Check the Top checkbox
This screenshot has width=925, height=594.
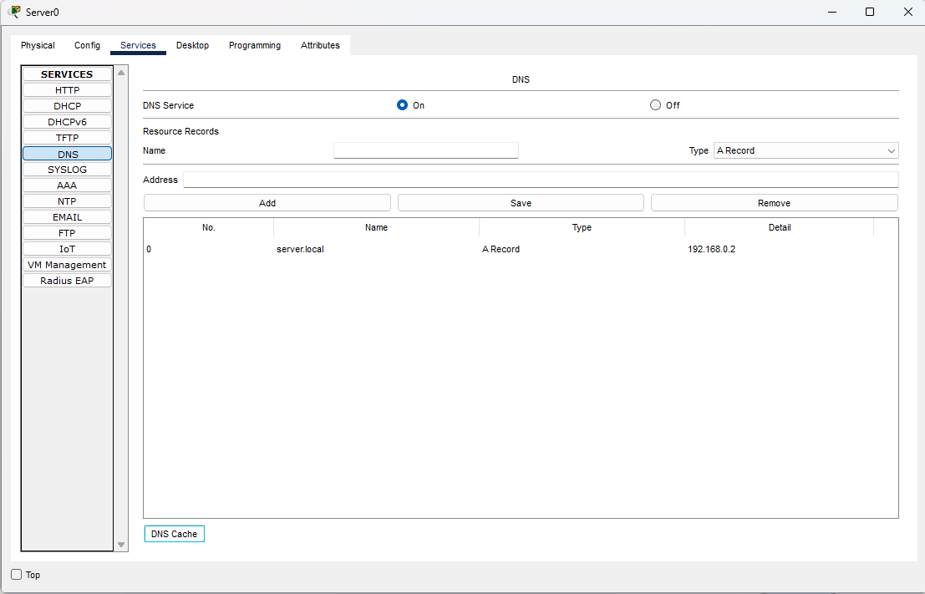15,575
